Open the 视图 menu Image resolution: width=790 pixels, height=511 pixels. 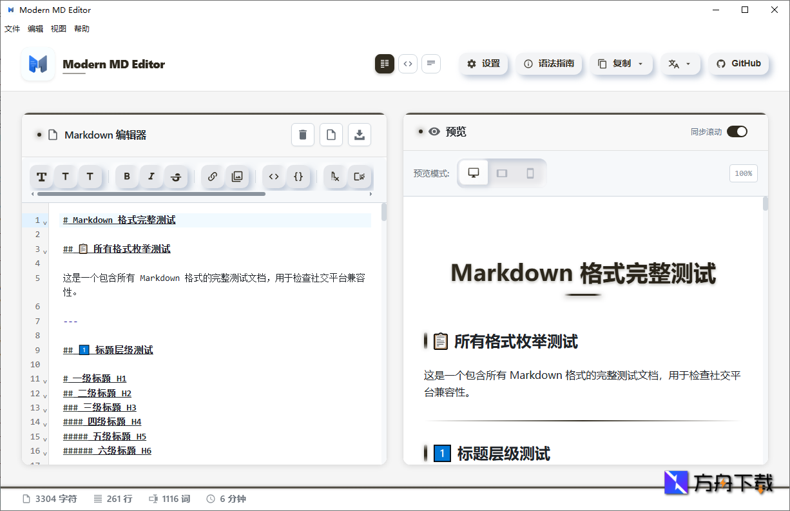[58, 28]
